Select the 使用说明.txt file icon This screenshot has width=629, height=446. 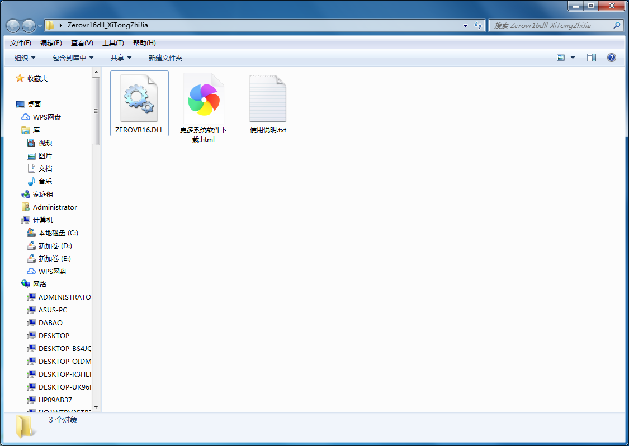[x=268, y=98]
